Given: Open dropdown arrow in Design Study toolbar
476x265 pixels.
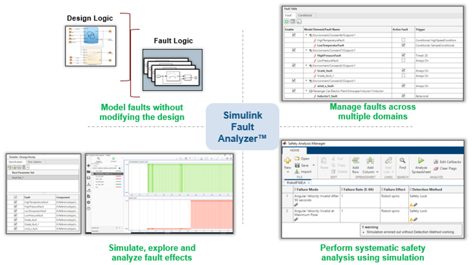Looking at the screenshot, I should (28, 167).
